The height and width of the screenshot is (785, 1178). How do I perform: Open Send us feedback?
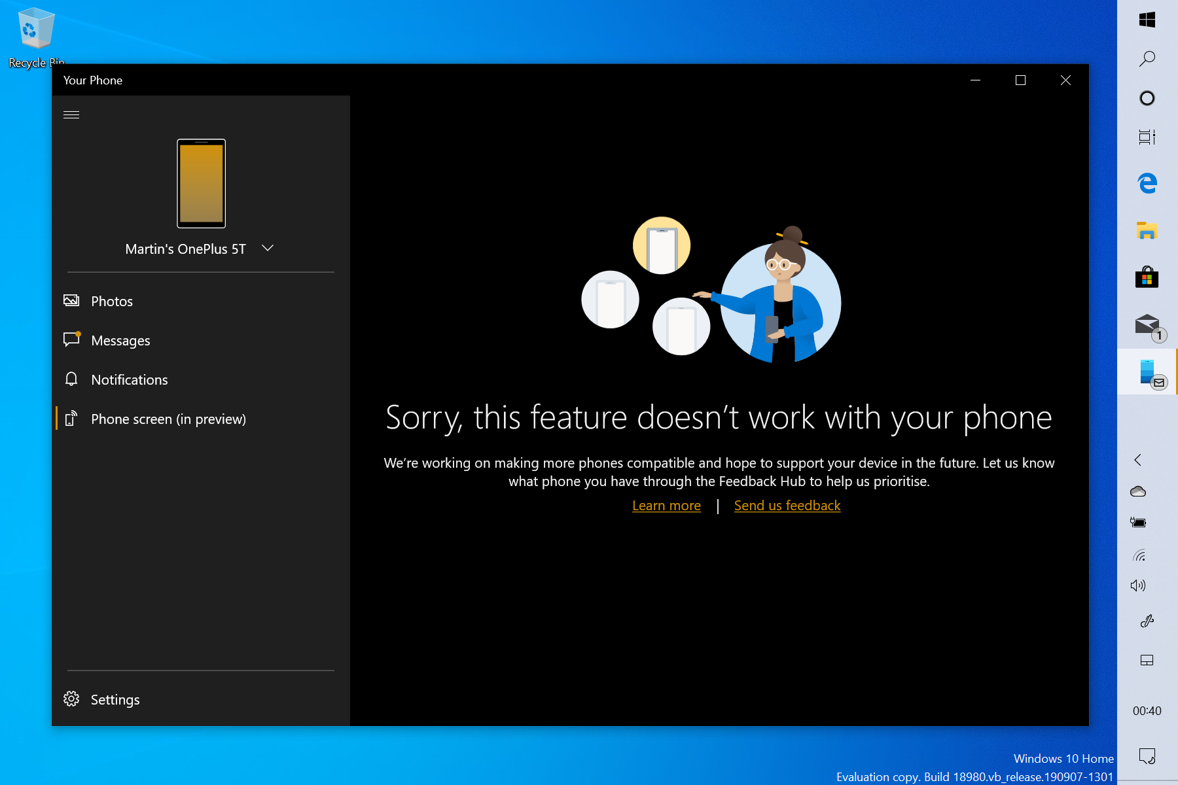coord(787,505)
